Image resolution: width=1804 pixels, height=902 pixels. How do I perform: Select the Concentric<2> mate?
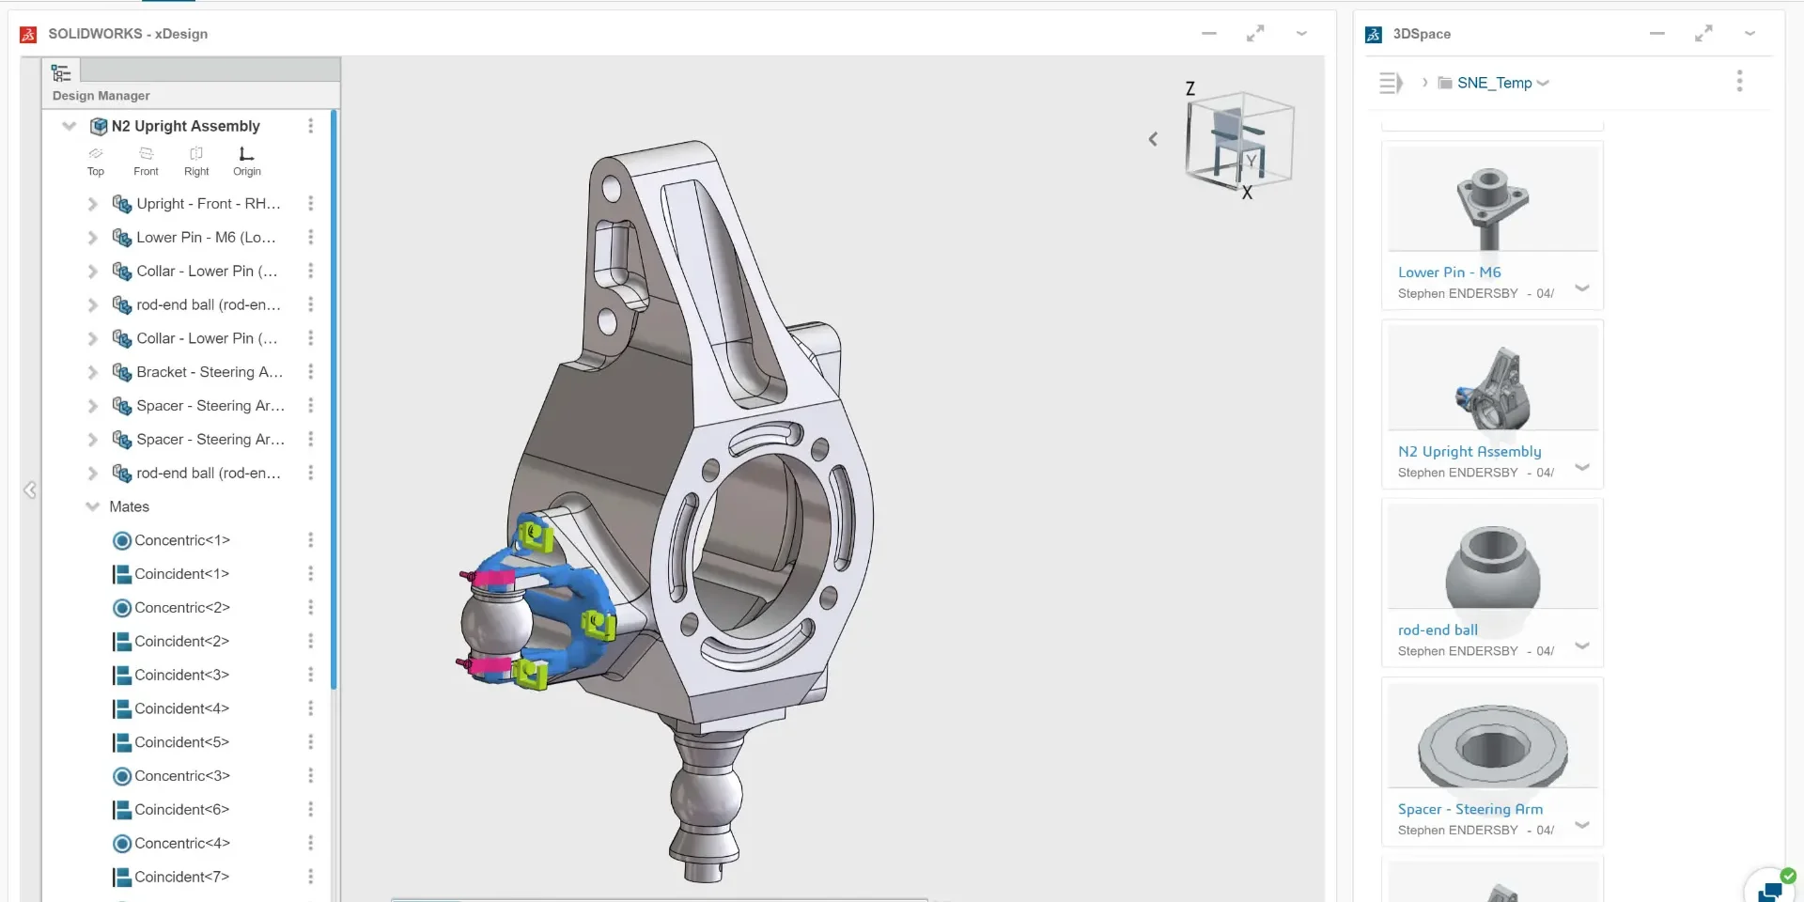(x=181, y=608)
